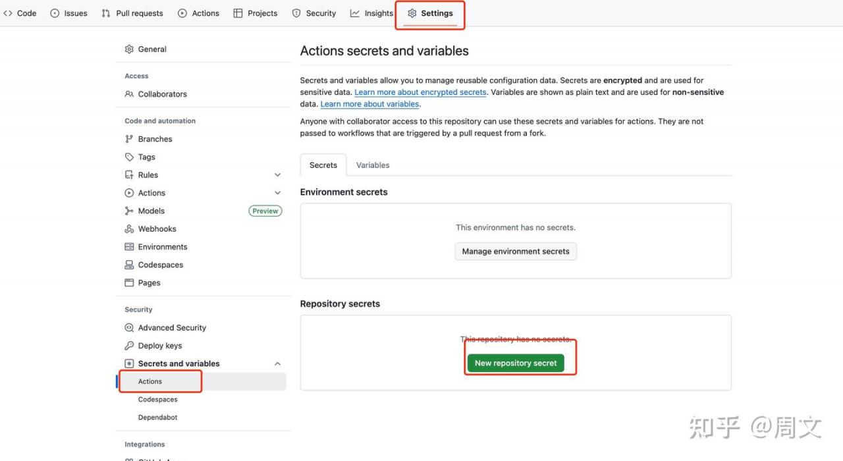Expand the Rules section chevron

[x=277, y=175]
